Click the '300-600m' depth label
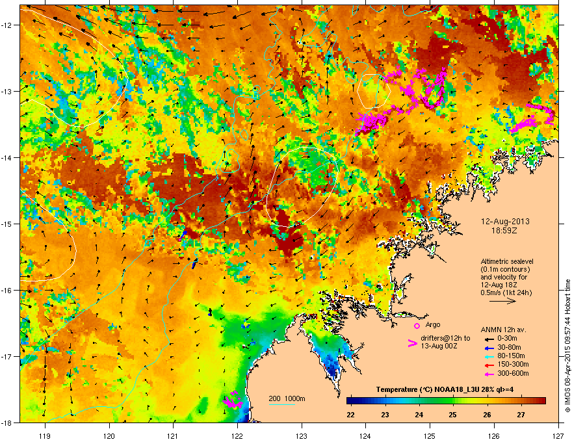Screen dimensions: 572x442 pos(513,373)
